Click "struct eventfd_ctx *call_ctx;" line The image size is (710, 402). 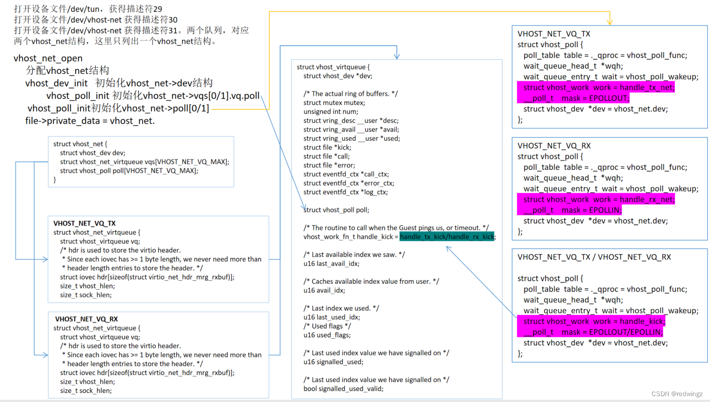pyautogui.click(x=346, y=174)
